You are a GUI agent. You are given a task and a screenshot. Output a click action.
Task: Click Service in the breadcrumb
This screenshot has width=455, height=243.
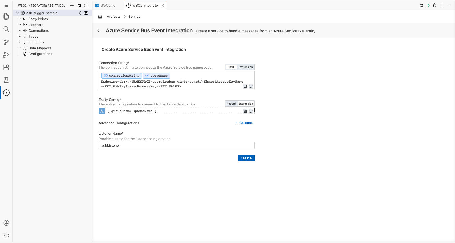click(134, 16)
